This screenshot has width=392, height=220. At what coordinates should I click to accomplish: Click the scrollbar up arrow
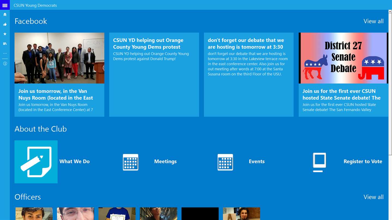pyautogui.click(x=390, y=12)
